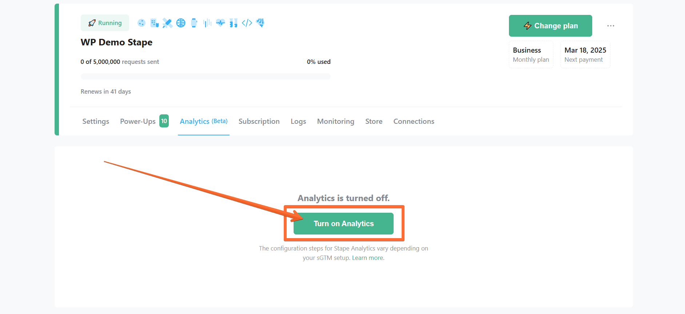Click the AI brain power-up icon
The height and width of the screenshot is (314, 685).
click(x=260, y=23)
